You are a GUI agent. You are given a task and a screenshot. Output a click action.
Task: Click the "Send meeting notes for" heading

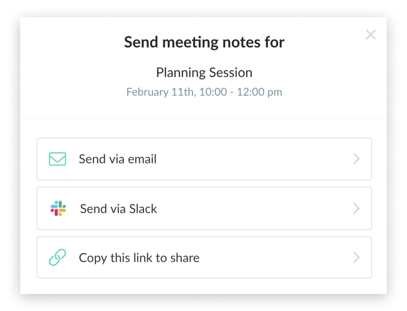click(204, 42)
